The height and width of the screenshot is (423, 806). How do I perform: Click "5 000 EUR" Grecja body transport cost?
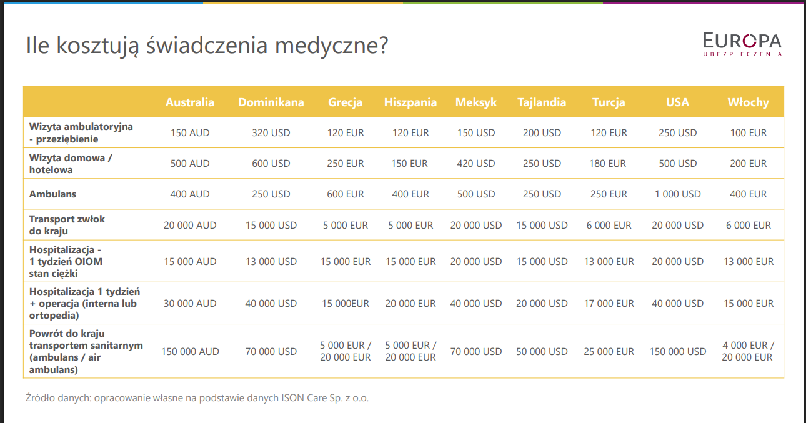pyautogui.click(x=346, y=225)
